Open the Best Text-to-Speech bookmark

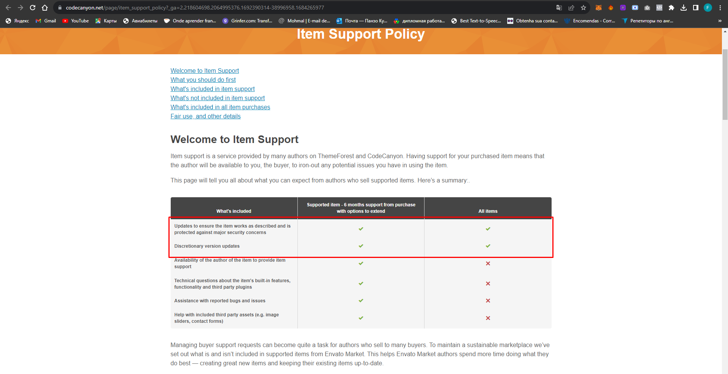click(476, 21)
